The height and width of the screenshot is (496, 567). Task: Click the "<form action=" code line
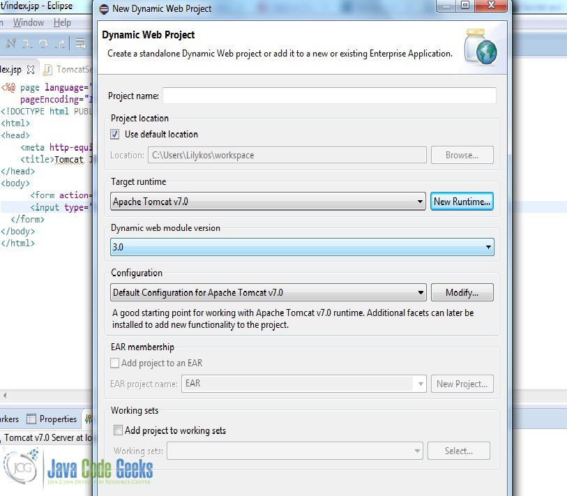[61, 195]
